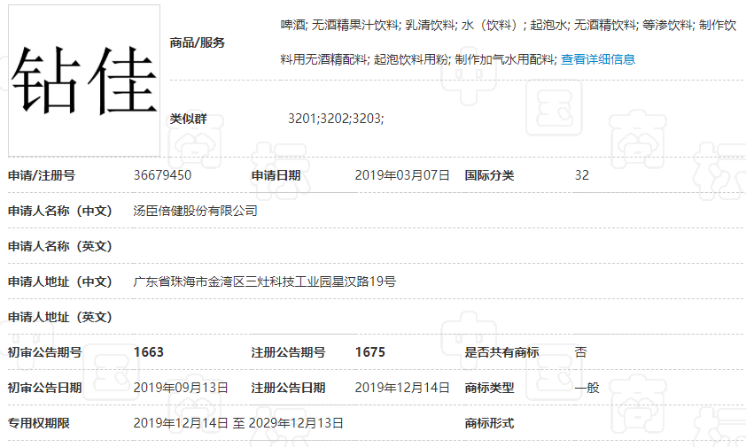
Task: Click the 注册公告日期 label
Action: pyautogui.click(x=288, y=388)
